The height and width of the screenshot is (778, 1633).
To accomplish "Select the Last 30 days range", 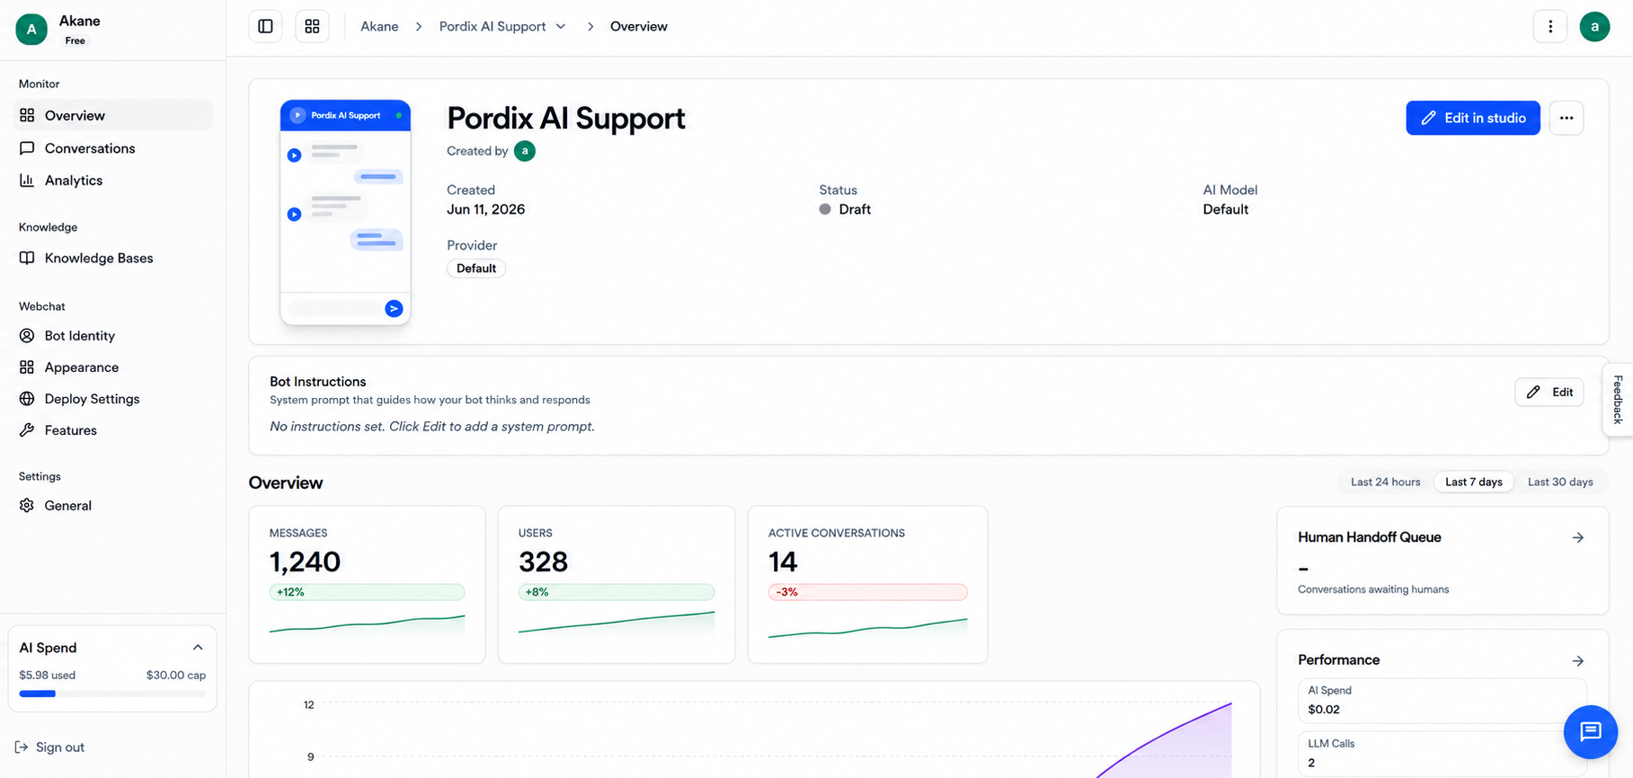I will click(1560, 482).
